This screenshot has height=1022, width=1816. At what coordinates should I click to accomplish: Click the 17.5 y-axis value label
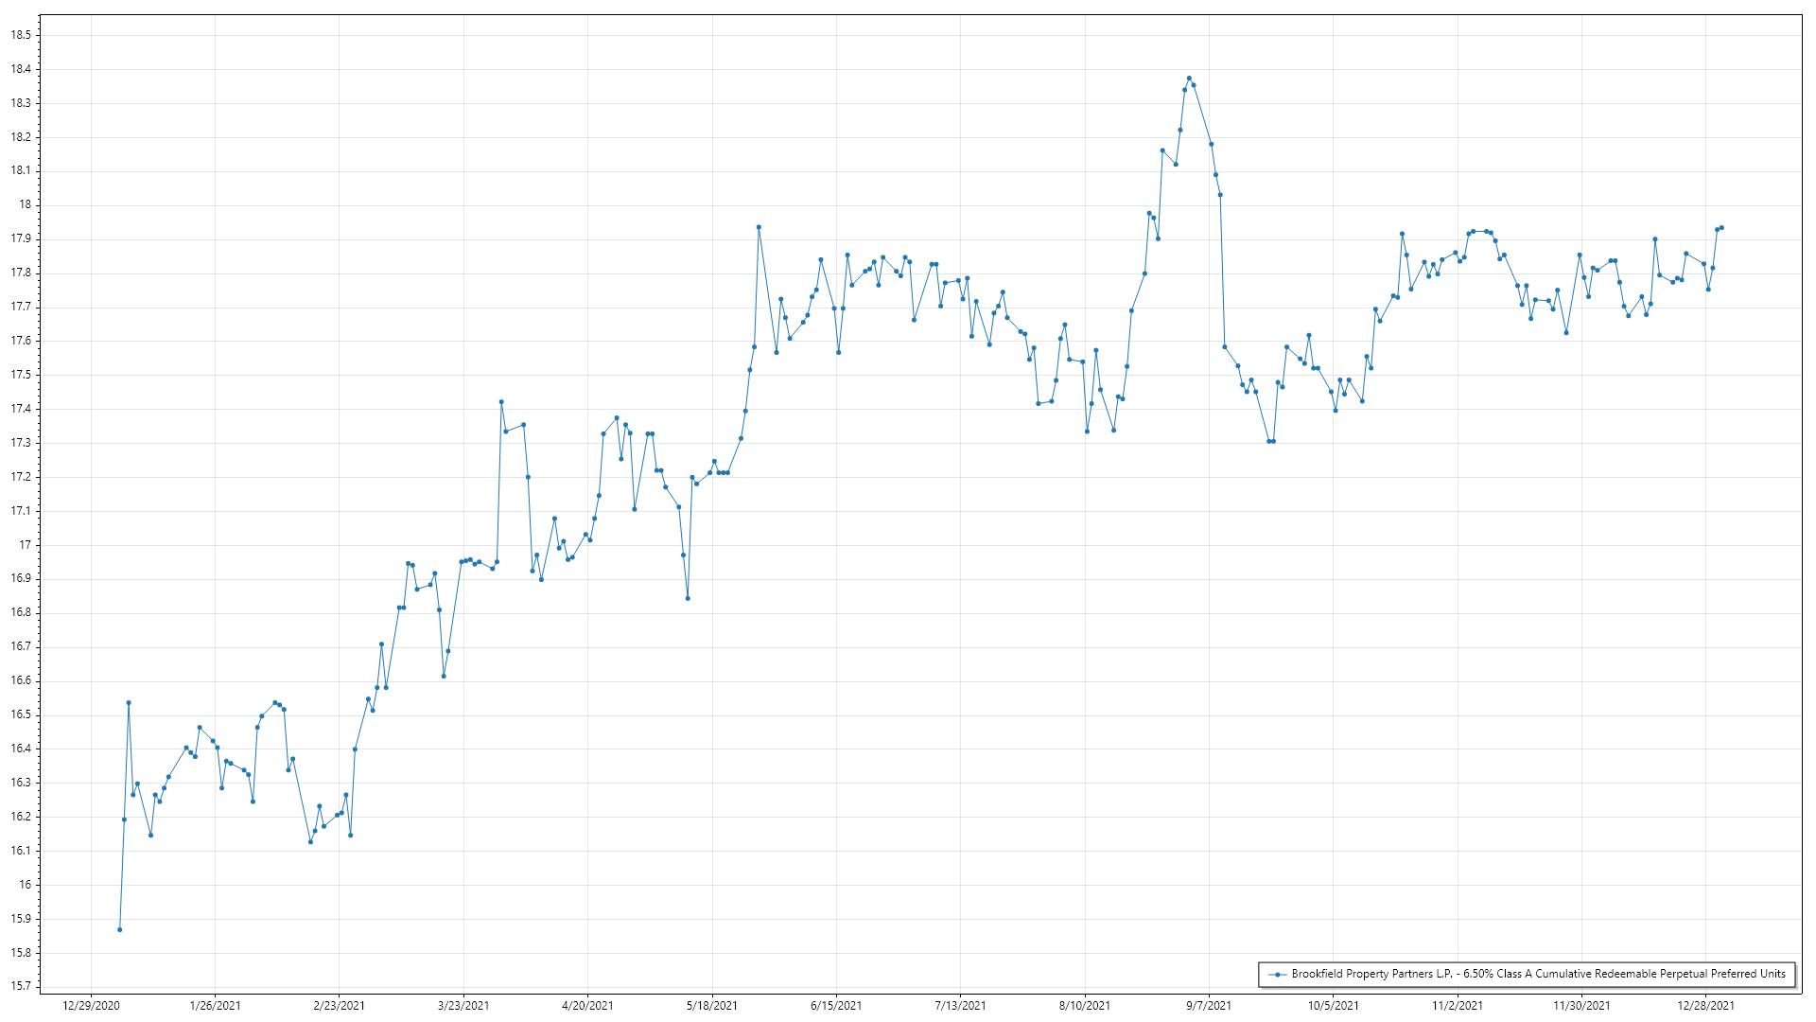(x=21, y=375)
